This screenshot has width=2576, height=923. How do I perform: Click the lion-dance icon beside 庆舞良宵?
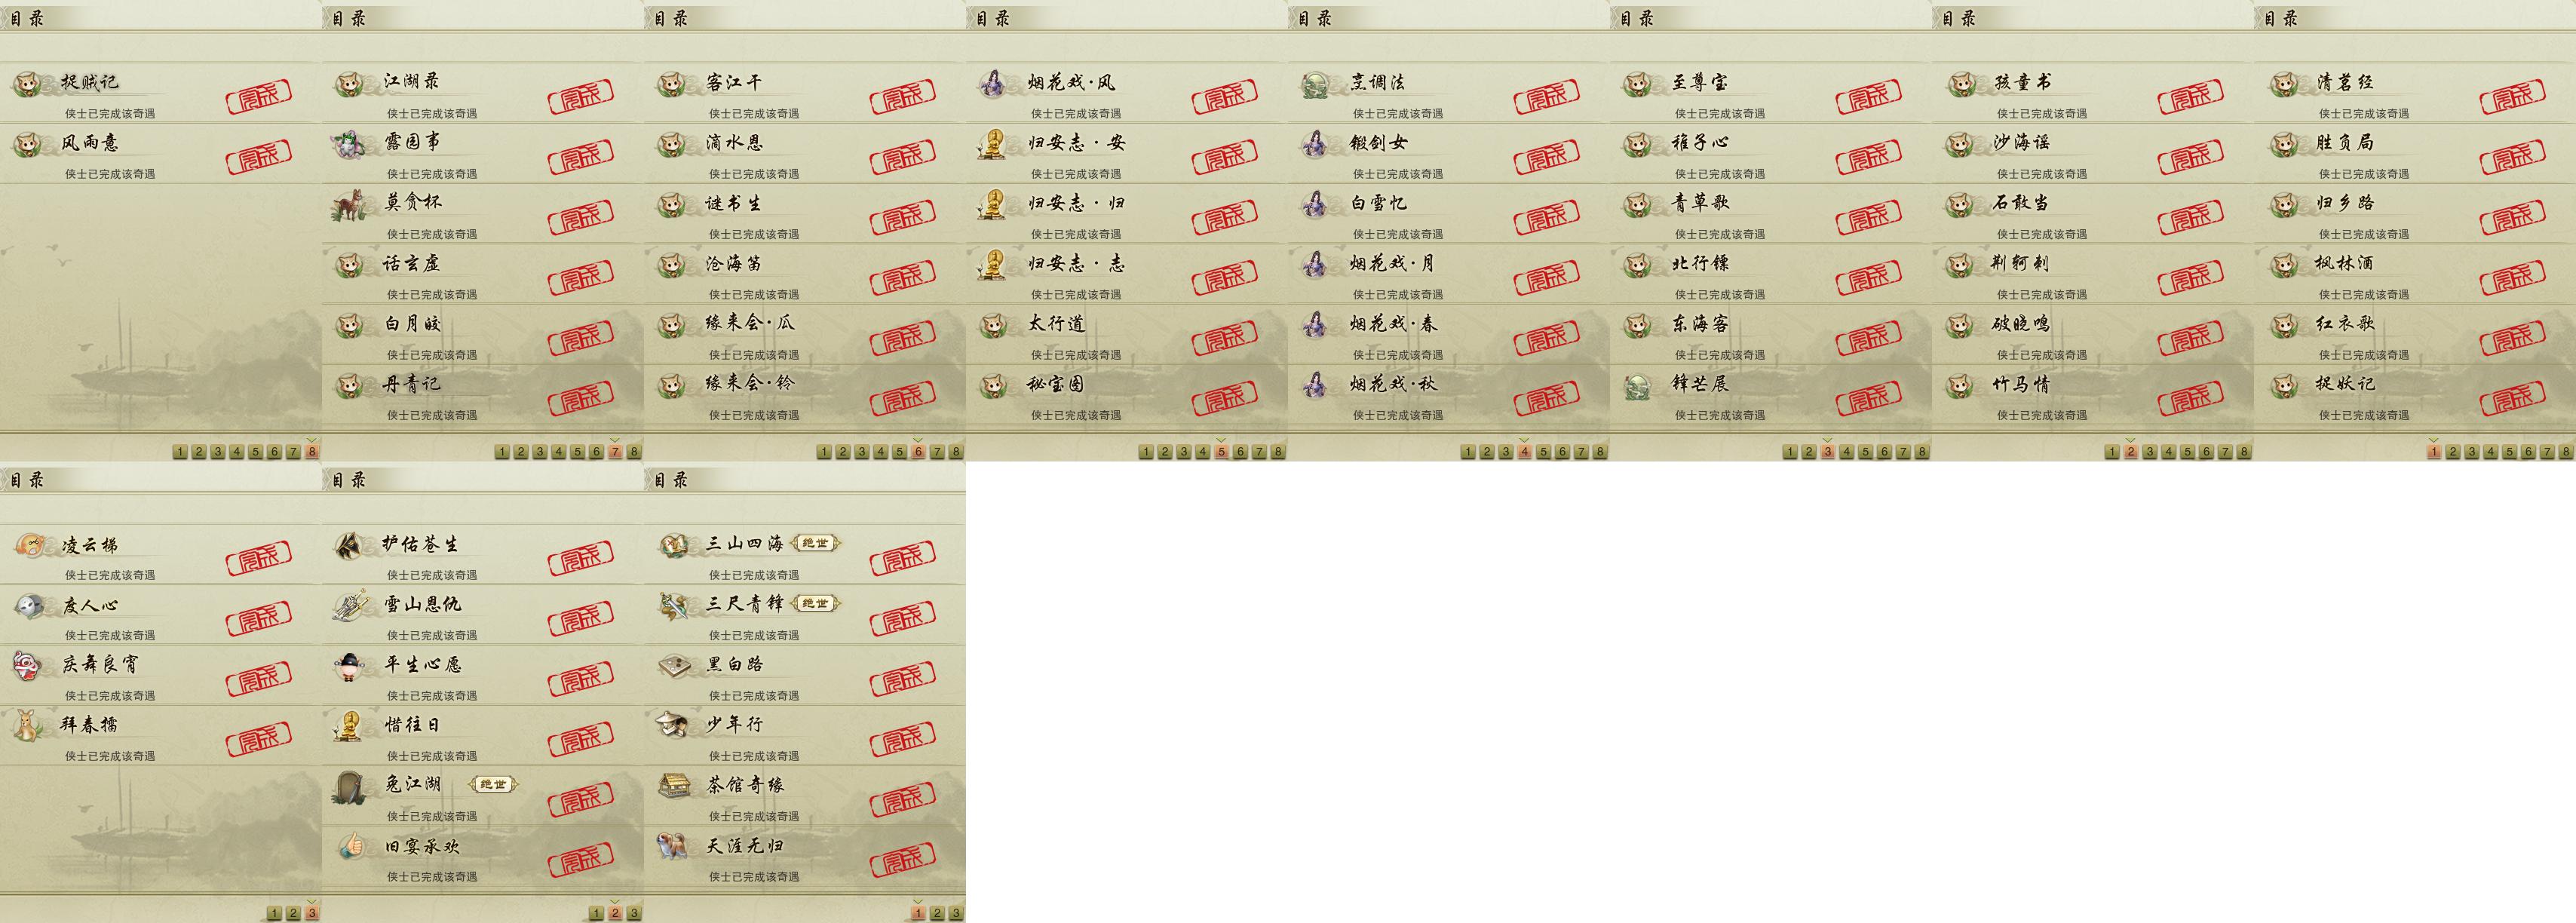tap(28, 665)
